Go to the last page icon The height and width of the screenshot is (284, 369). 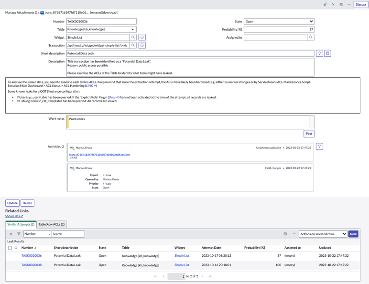pyautogui.click(x=210, y=276)
